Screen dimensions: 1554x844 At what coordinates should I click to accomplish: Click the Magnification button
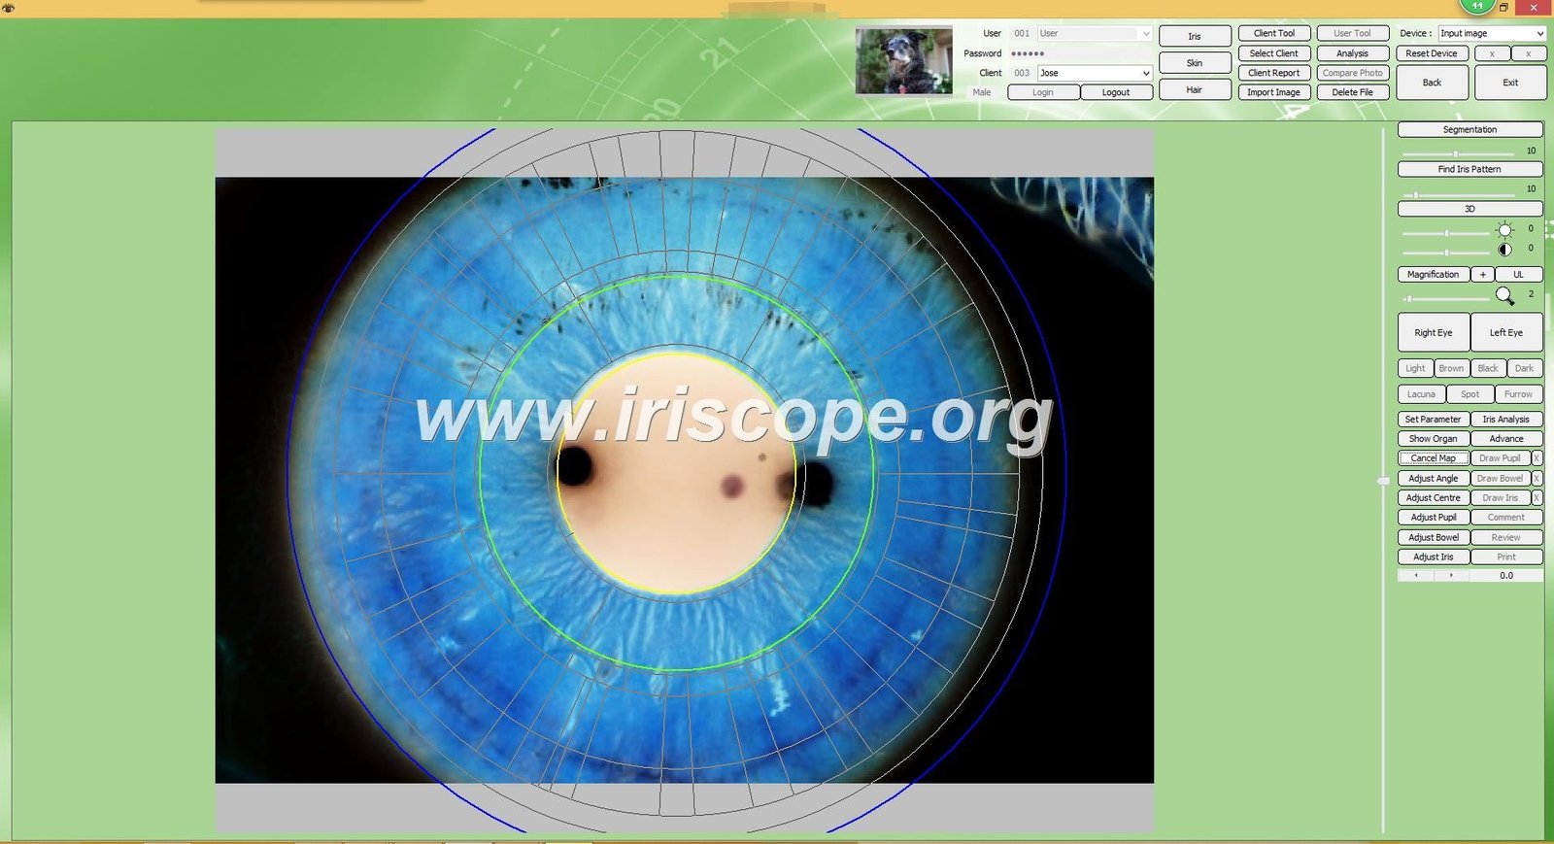[1434, 275]
